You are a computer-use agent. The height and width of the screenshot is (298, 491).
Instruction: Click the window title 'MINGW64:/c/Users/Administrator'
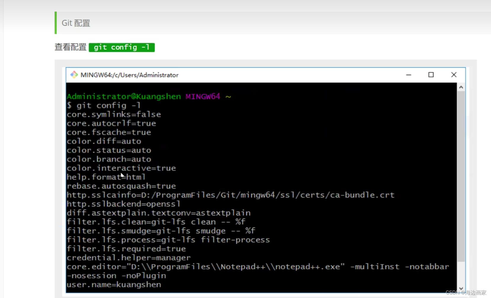click(129, 75)
